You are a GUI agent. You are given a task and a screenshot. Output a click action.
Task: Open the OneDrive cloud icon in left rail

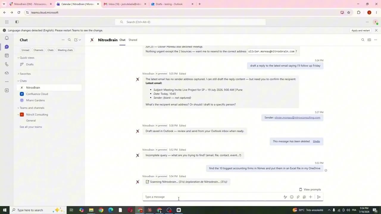7,73
